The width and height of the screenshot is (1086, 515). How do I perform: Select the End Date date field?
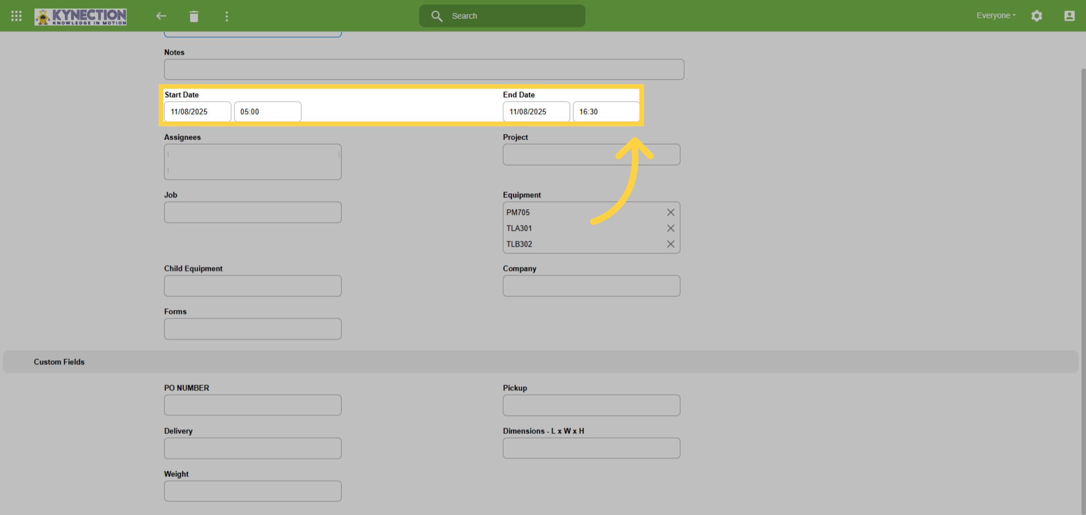click(x=536, y=111)
